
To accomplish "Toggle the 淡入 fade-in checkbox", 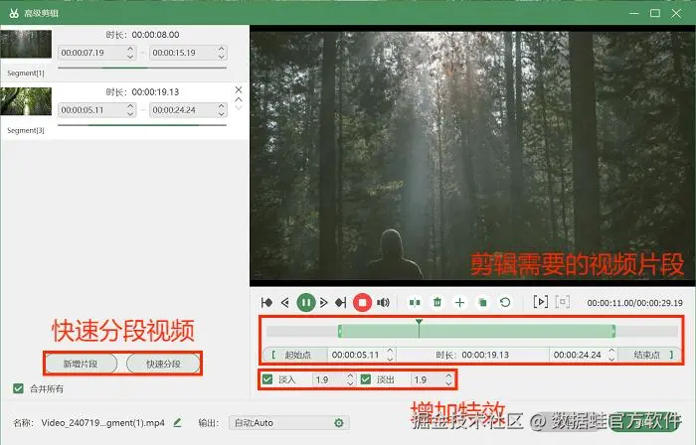I will click(x=267, y=379).
